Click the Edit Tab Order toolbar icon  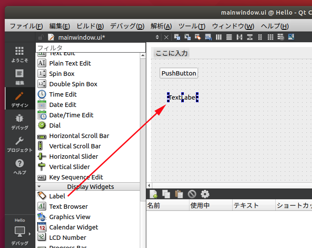(x=208, y=37)
